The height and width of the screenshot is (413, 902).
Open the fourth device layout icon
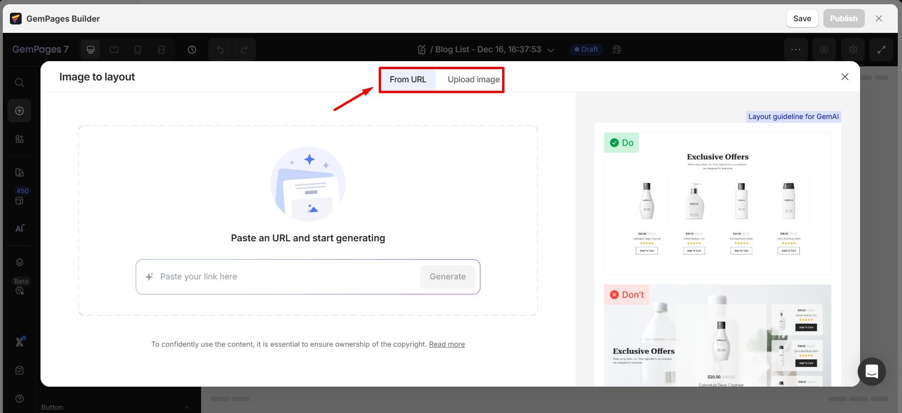161,49
